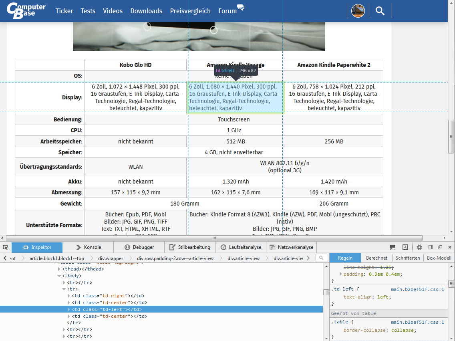Open Ticker in site navigation
Screen dimensions: 455x341
coord(64,11)
